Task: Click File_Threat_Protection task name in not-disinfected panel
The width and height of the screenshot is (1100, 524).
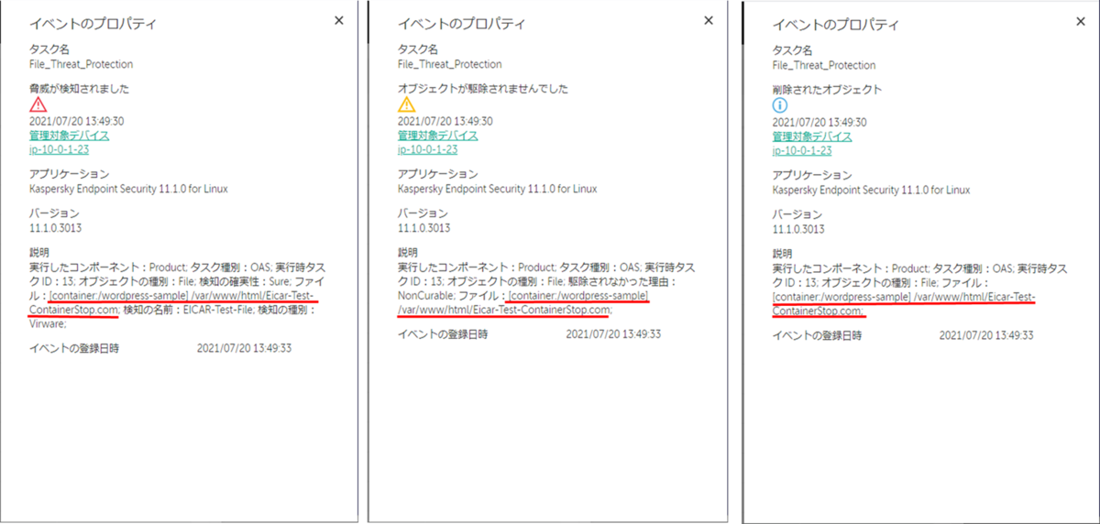Action: [x=450, y=64]
